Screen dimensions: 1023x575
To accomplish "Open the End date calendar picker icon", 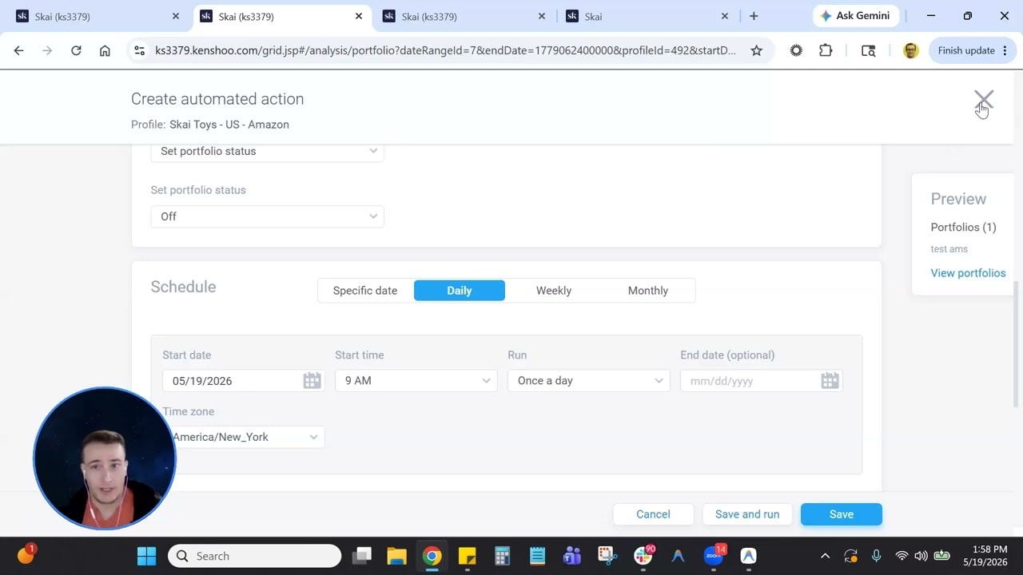I will coord(830,381).
